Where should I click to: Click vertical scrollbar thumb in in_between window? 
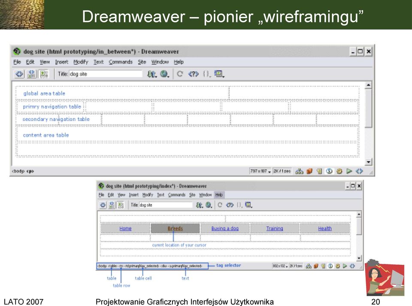click(x=368, y=108)
